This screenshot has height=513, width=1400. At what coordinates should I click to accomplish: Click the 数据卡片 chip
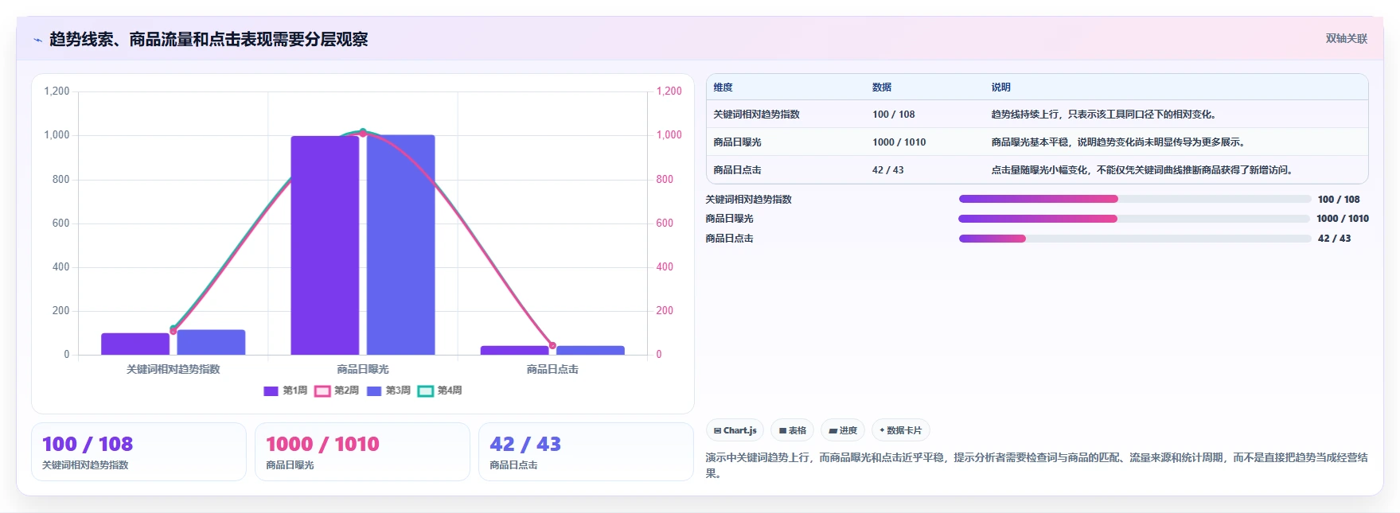click(x=901, y=430)
